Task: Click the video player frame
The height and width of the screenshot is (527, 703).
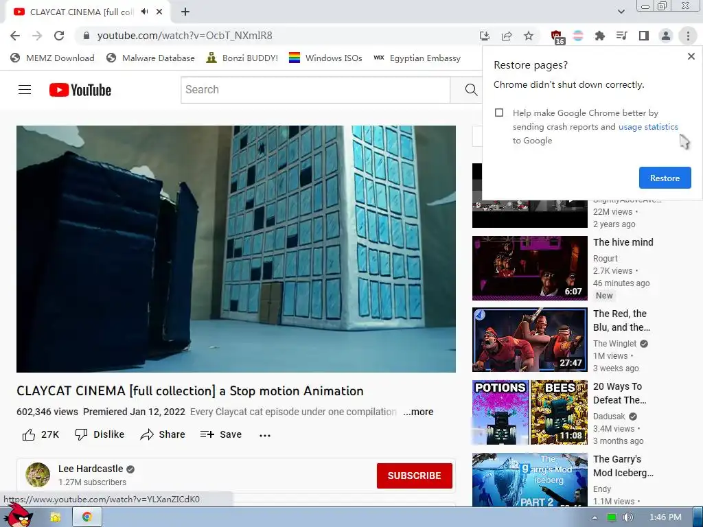Action: click(x=236, y=248)
